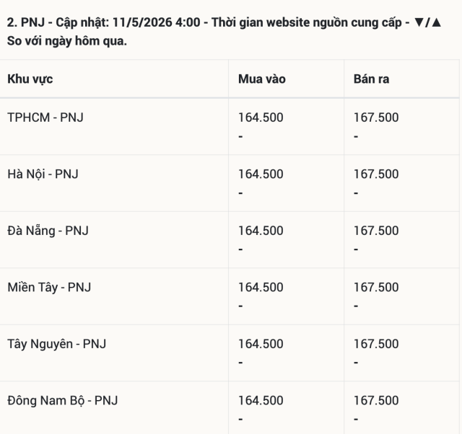The height and width of the screenshot is (434, 462).
Task: Click Đông Nam Bộ buy price 164.500
Action: (x=261, y=400)
